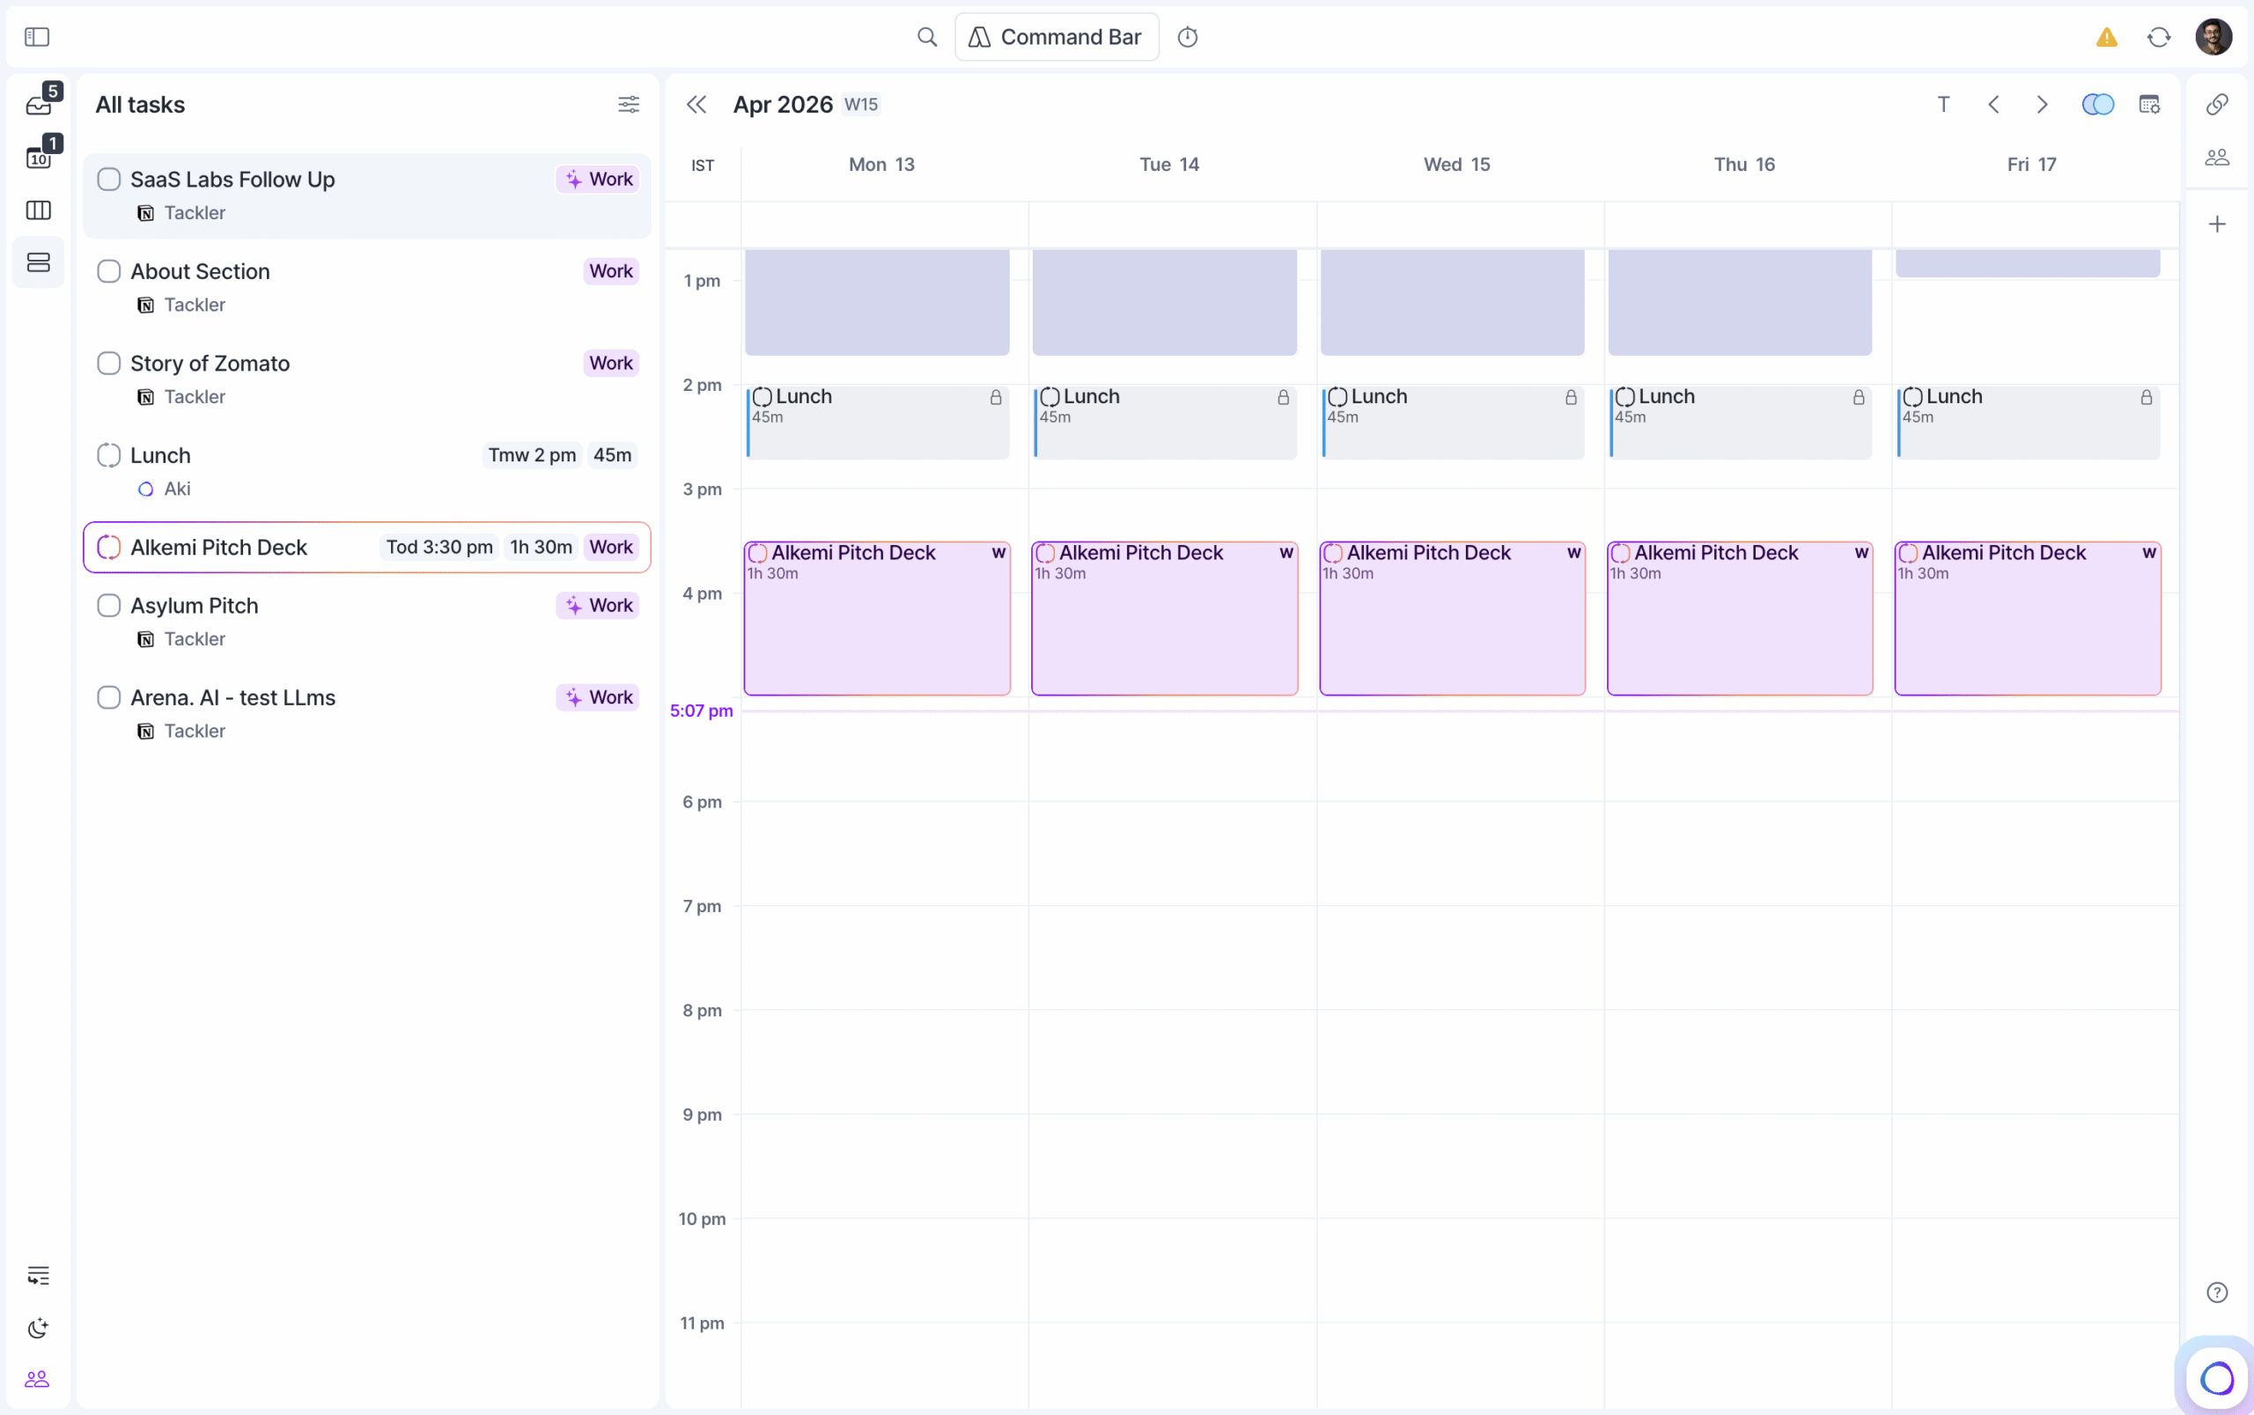Click Work tag on Arena. AI task
The image size is (2254, 1415).
[599, 696]
